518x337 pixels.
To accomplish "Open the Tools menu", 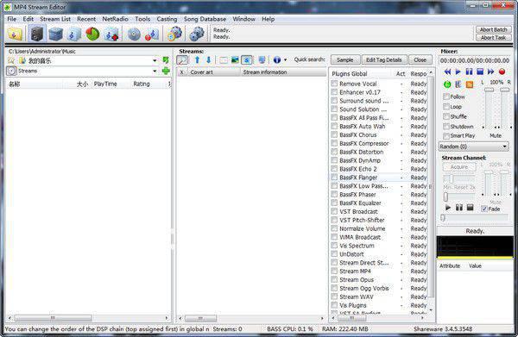I will (142, 19).
